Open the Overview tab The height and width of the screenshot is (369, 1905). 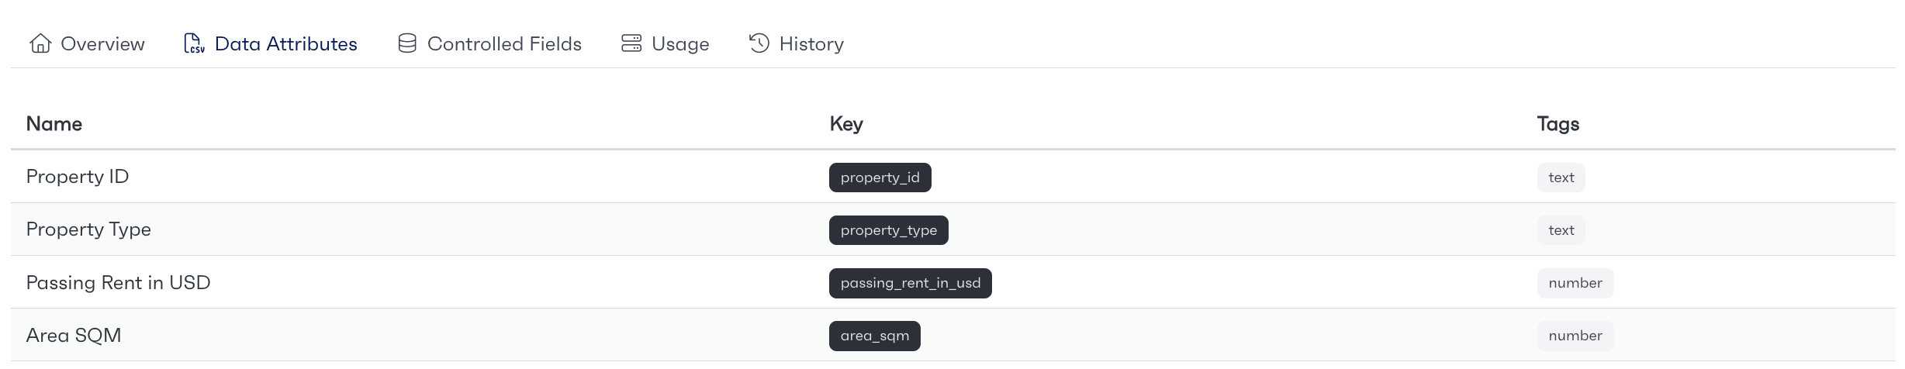pos(87,43)
